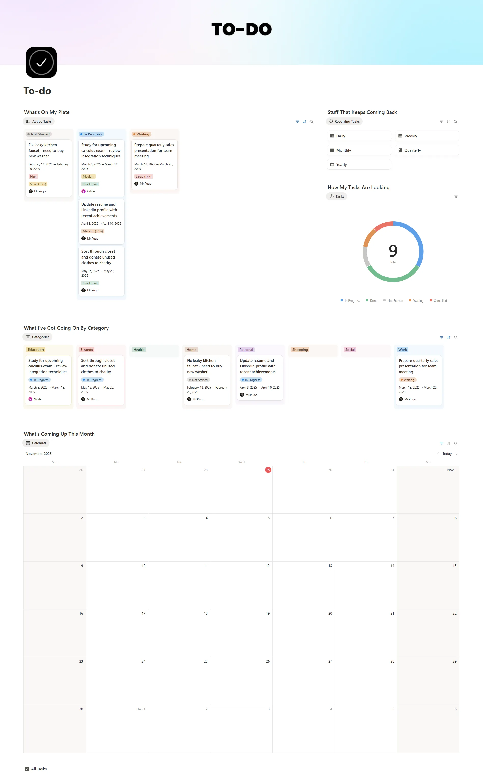Go to previous month in calendar
Viewport: 483px width, 774px height.
(438, 454)
